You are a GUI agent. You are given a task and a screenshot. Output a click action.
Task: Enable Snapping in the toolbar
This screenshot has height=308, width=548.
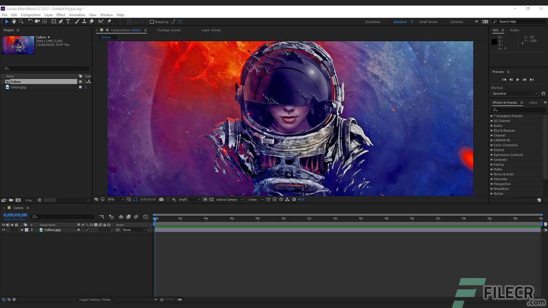click(152, 21)
